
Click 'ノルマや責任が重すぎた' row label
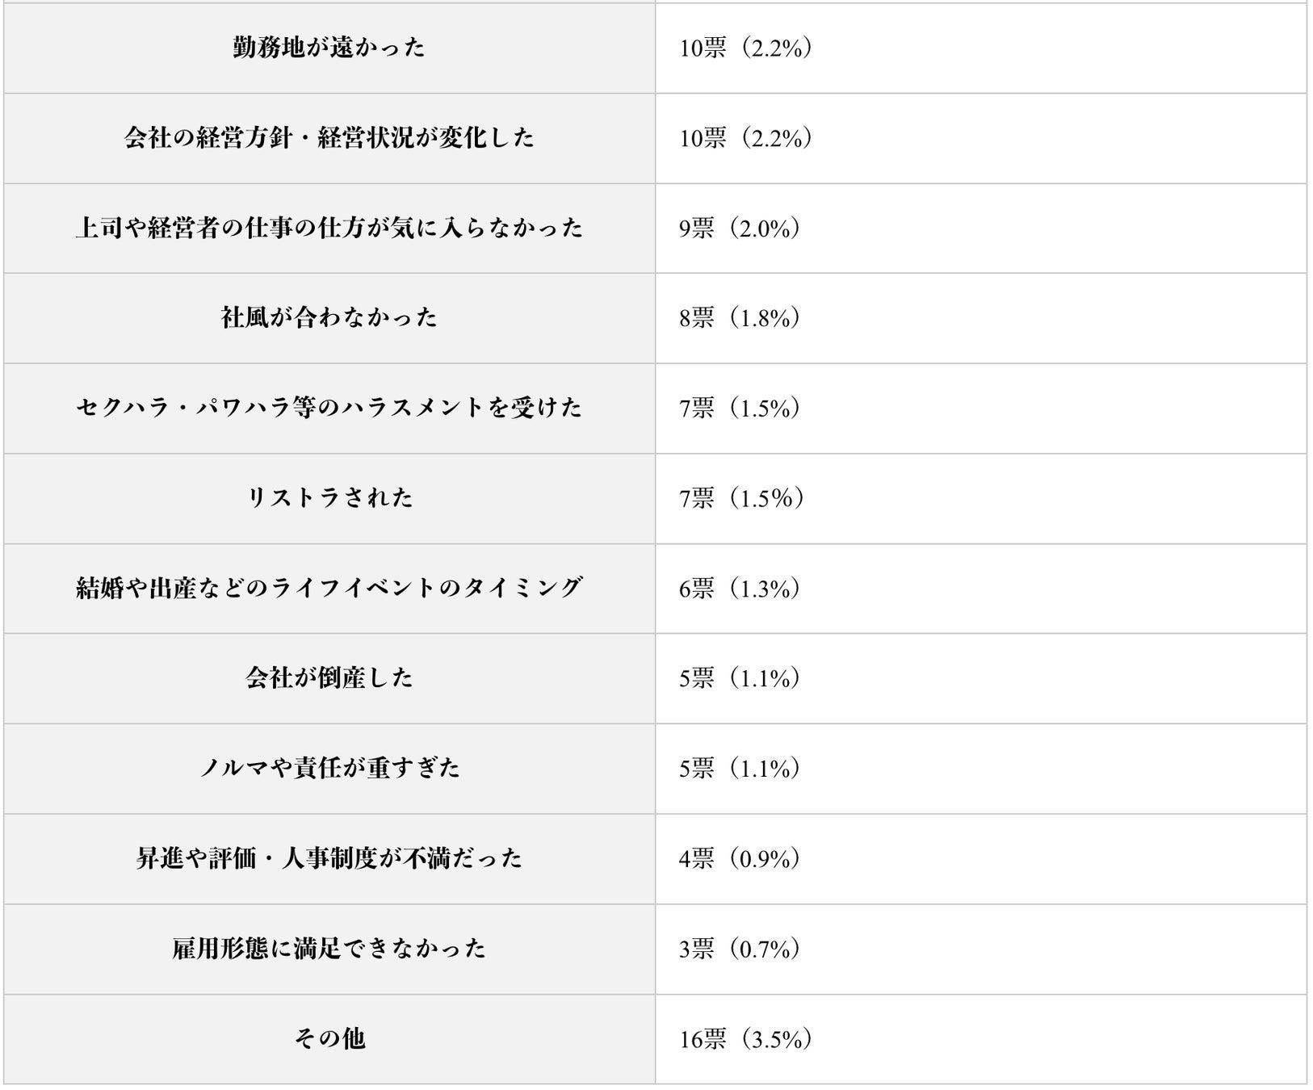[329, 769]
